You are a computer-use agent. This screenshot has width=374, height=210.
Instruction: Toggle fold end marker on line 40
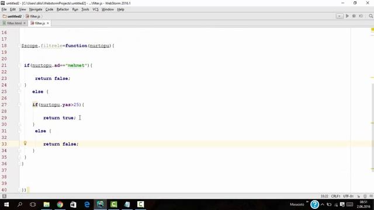coord(20,190)
